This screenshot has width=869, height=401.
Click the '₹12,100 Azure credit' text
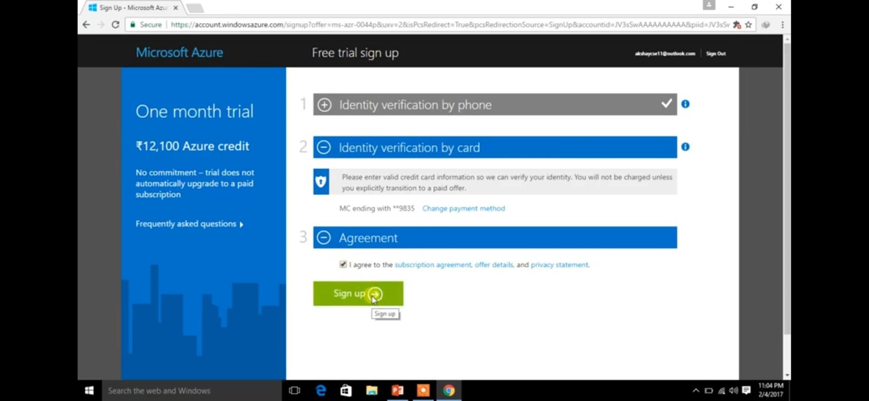pos(193,146)
